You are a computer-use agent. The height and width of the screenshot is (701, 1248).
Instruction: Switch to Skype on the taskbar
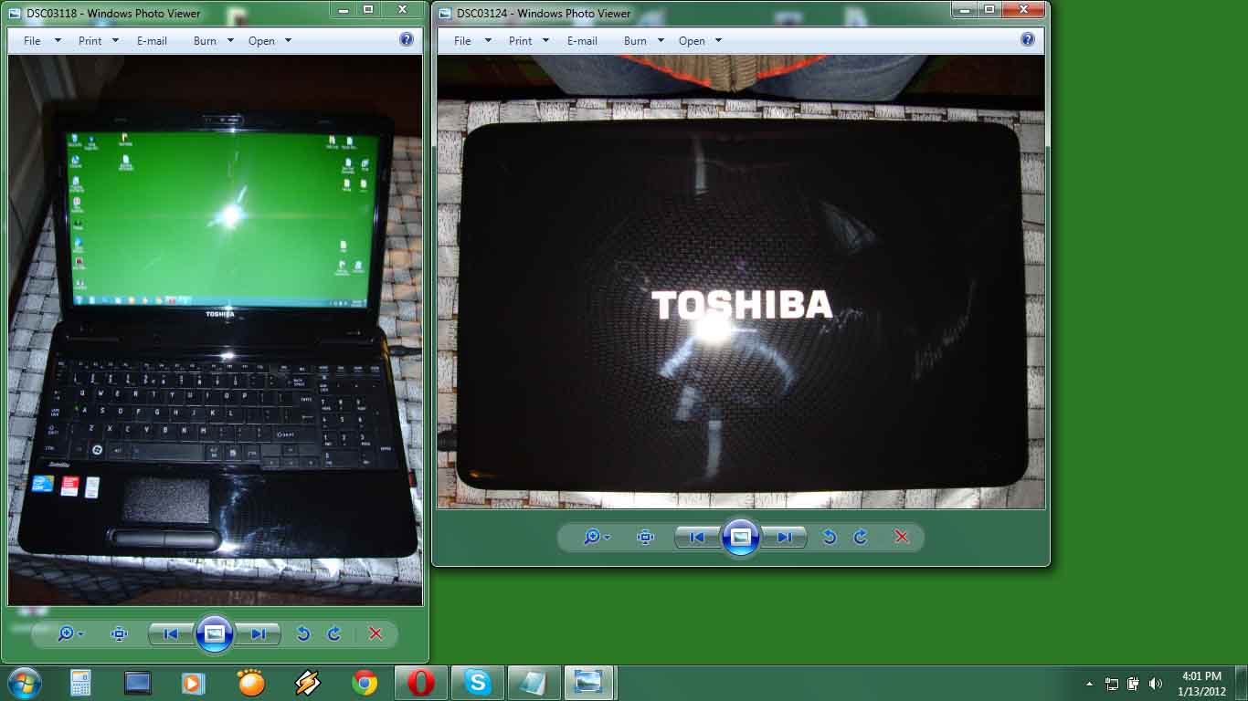tap(477, 683)
